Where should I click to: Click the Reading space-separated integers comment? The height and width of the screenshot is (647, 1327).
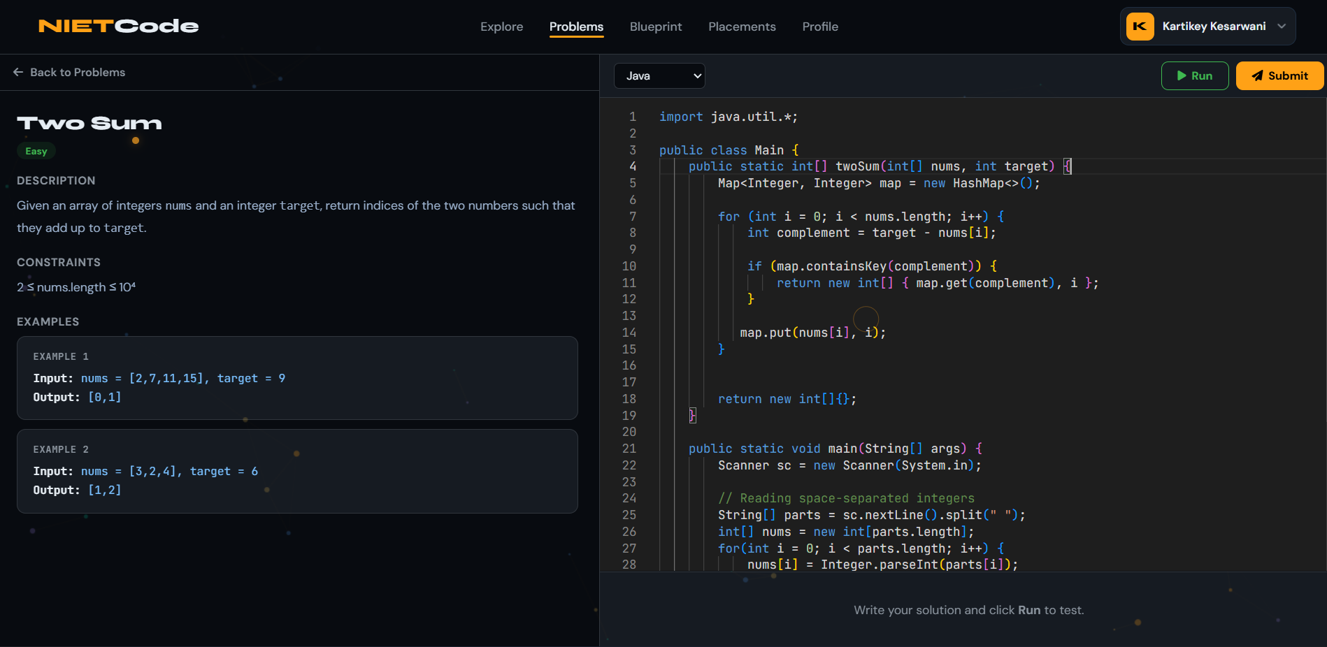click(x=846, y=498)
